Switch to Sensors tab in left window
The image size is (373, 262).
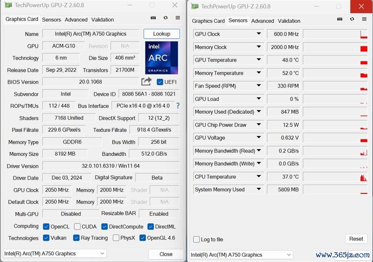coord(51,20)
